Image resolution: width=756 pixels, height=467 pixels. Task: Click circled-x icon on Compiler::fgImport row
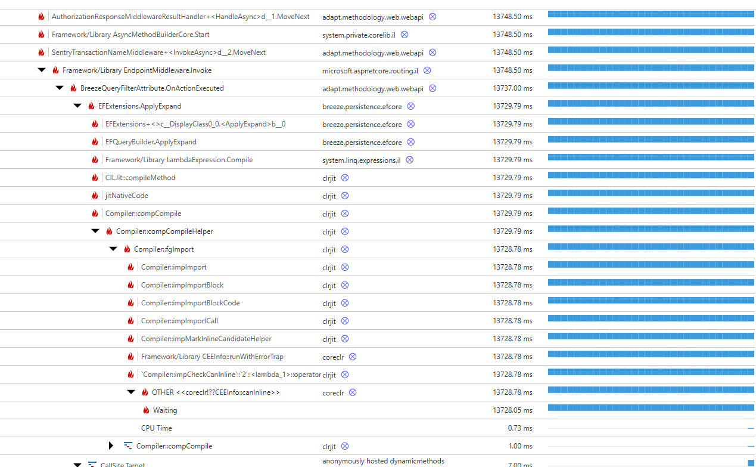pyautogui.click(x=345, y=249)
